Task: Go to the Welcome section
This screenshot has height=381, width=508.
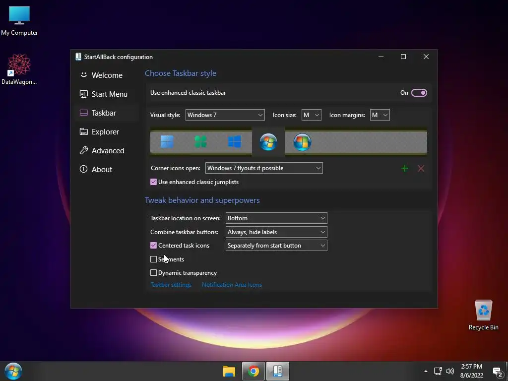Action: pos(107,75)
